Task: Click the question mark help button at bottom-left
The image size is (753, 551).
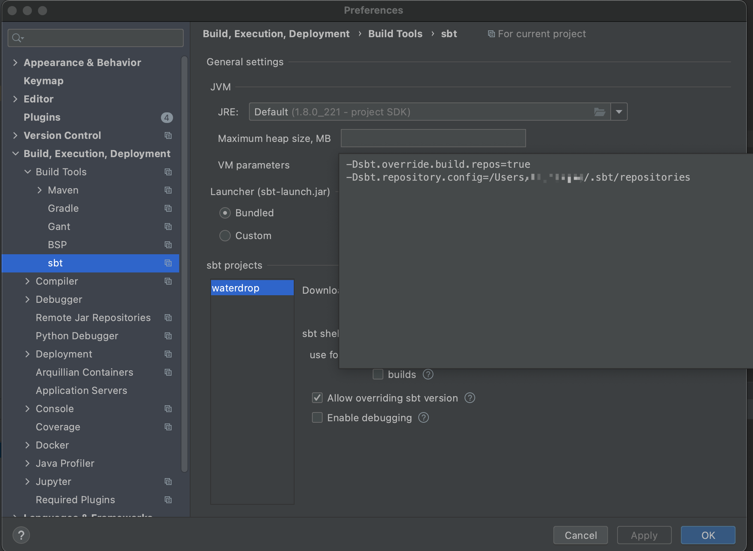Action: (x=21, y=535)
